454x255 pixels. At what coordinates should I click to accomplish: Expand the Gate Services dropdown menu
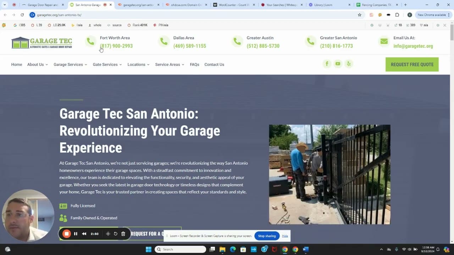pos(107,64)
